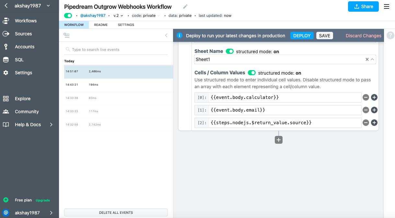
Task: Clear the Sheet1 selection with the X icon
Action: click(x=367, y=59)
